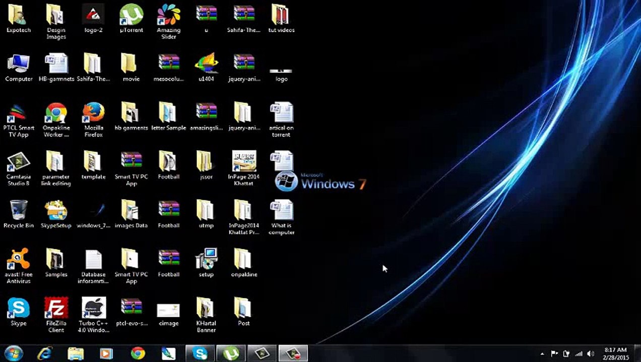Open the volume control speaker icon
641x362 pixels.
click(590, 354)
